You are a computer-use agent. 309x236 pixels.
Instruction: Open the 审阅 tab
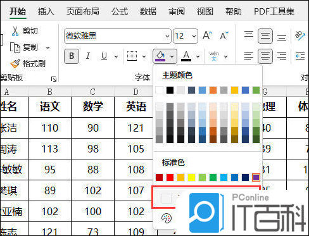tap(177, 11)
